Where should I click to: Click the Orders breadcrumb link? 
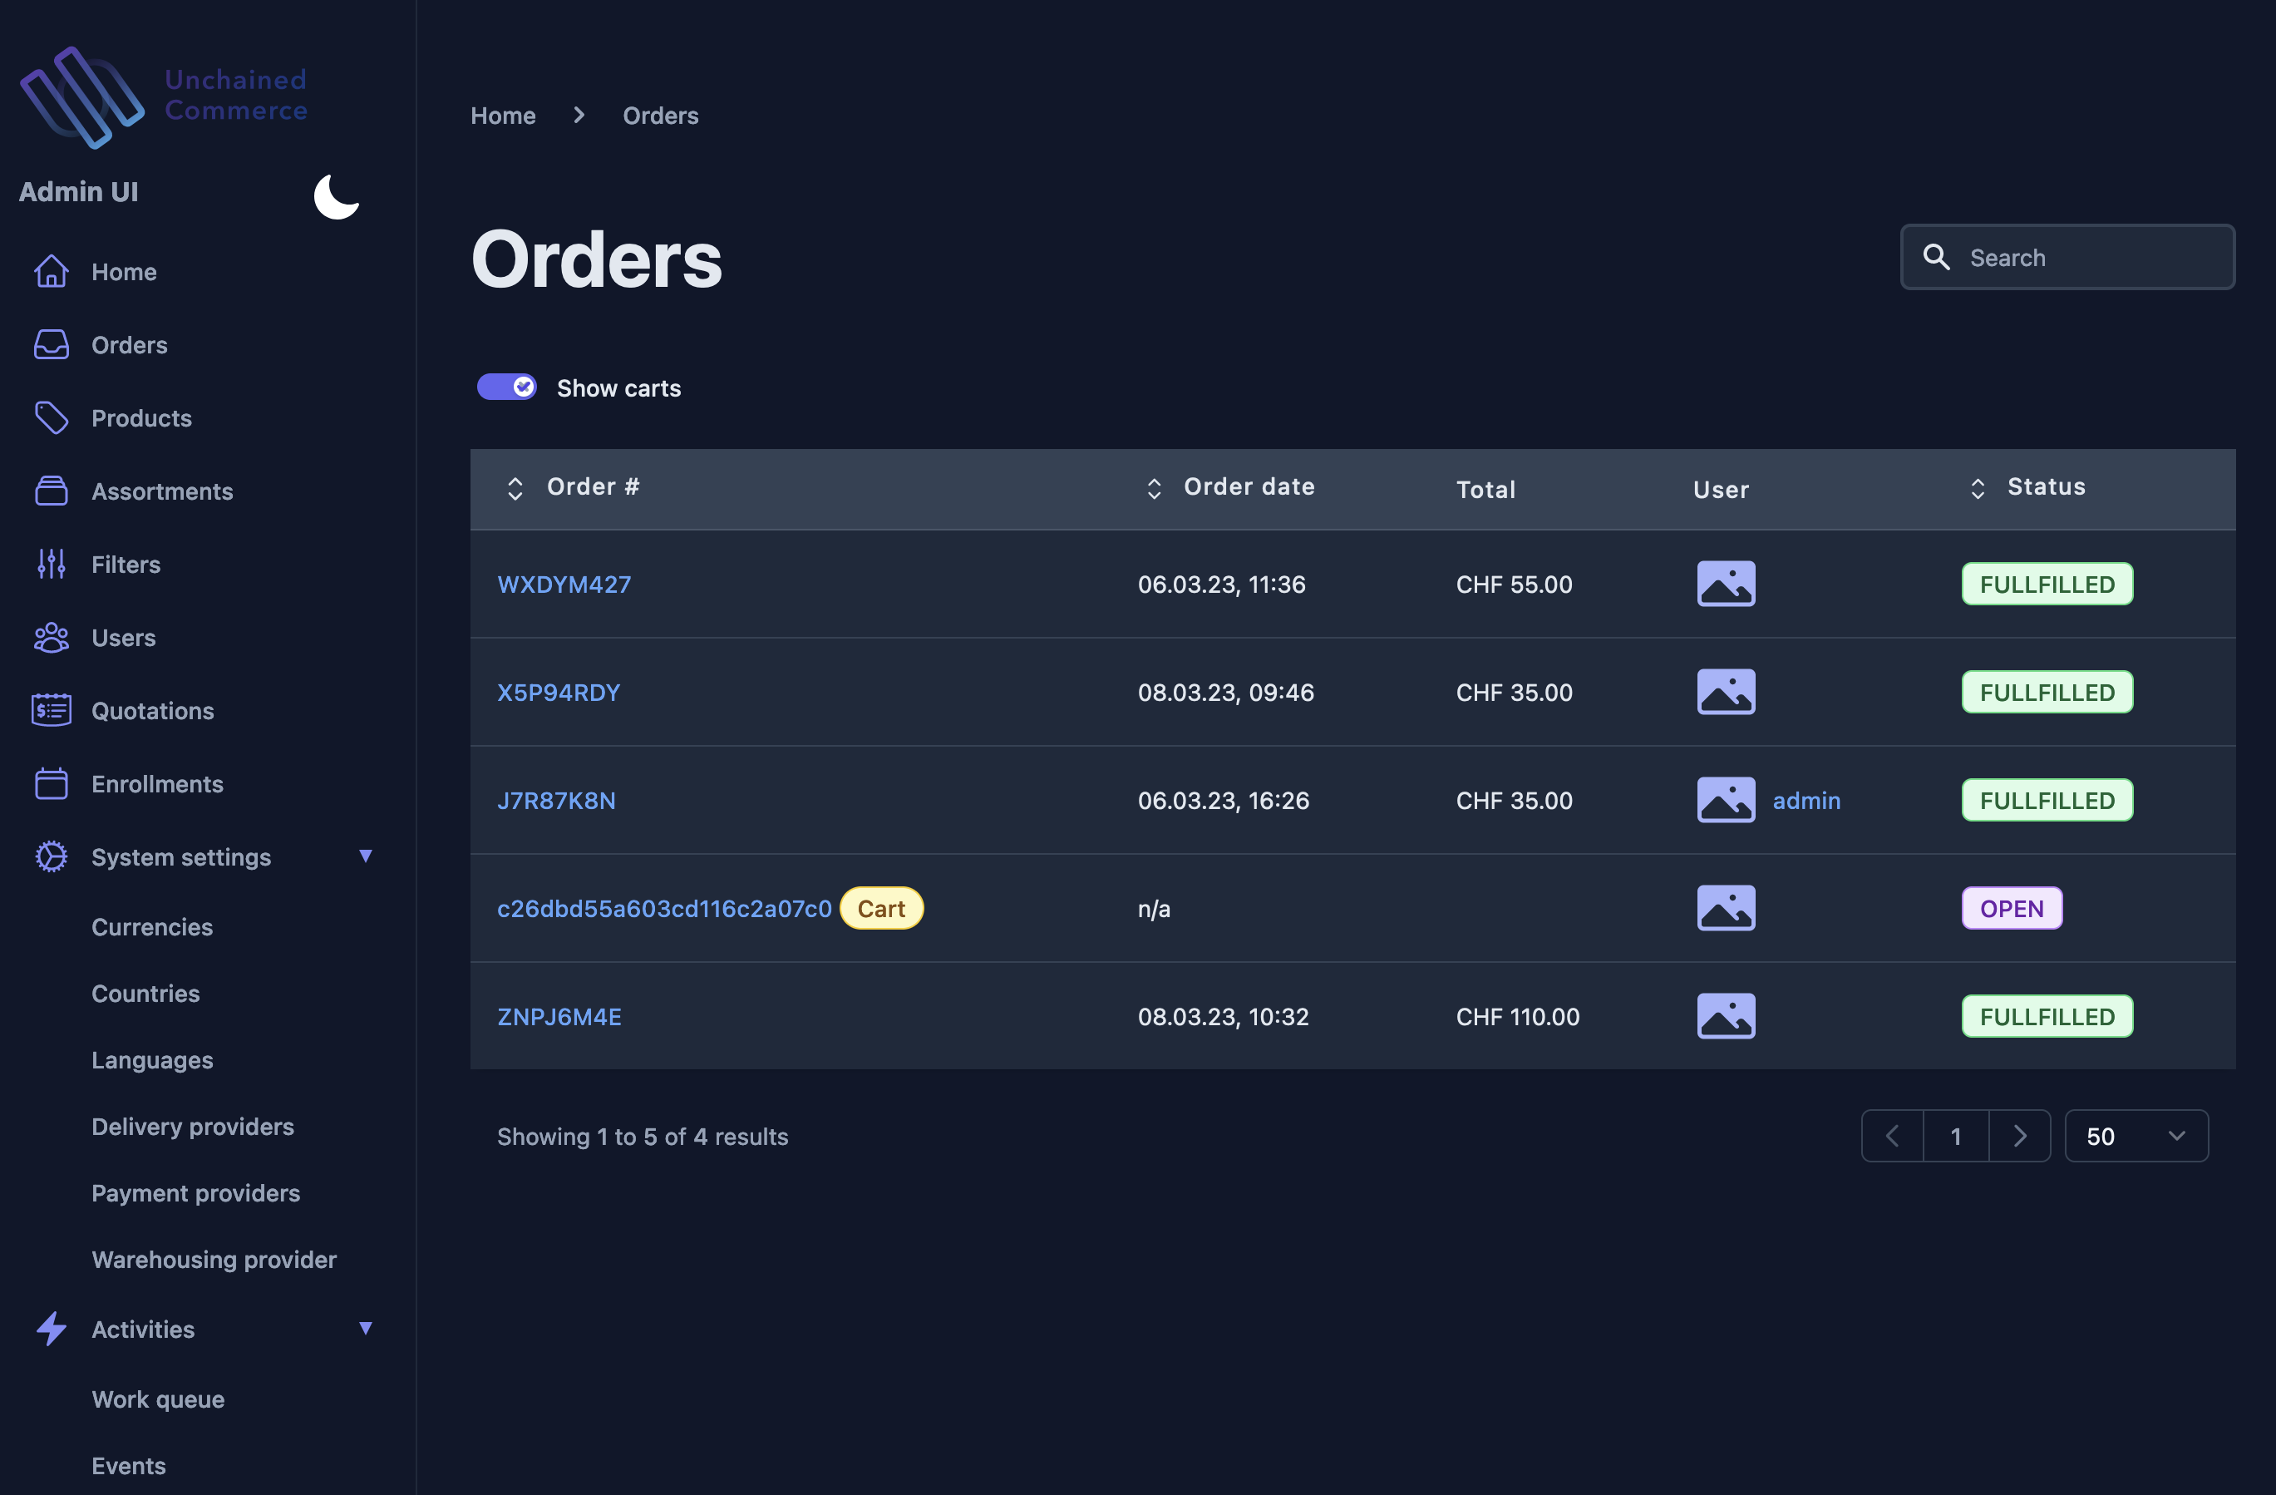(660, 115)
